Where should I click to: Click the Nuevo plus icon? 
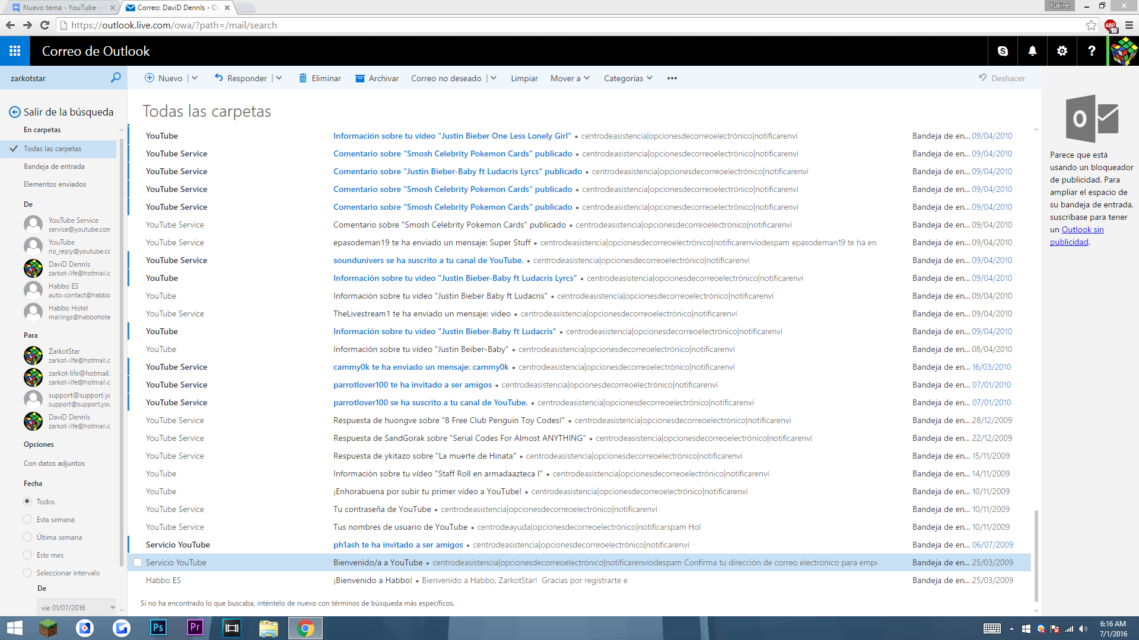[149, 78]
